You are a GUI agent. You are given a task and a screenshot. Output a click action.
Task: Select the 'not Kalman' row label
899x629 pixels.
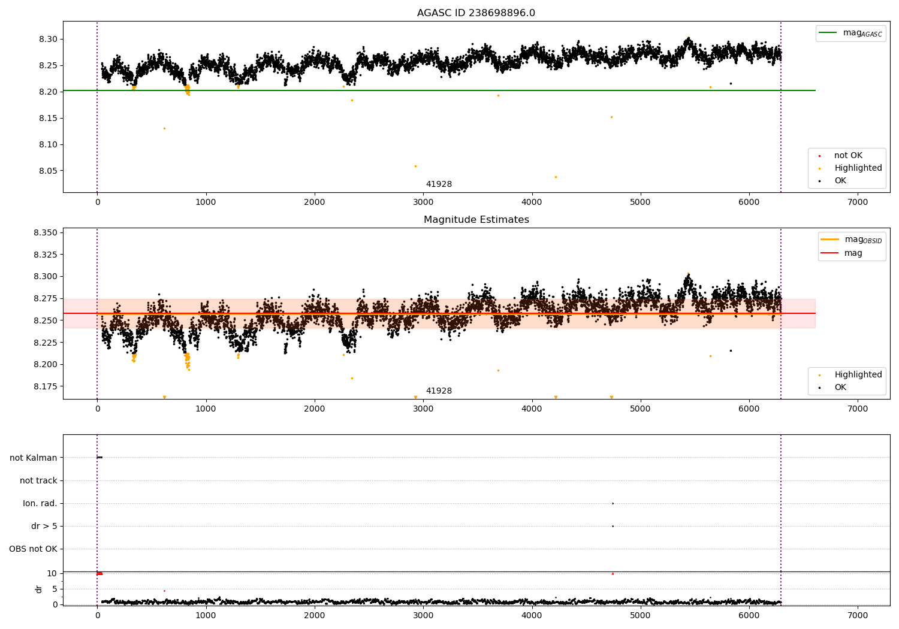34,458
